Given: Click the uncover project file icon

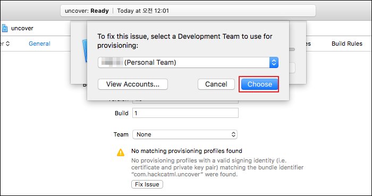Looking at the screenshot, I should 4,28.
